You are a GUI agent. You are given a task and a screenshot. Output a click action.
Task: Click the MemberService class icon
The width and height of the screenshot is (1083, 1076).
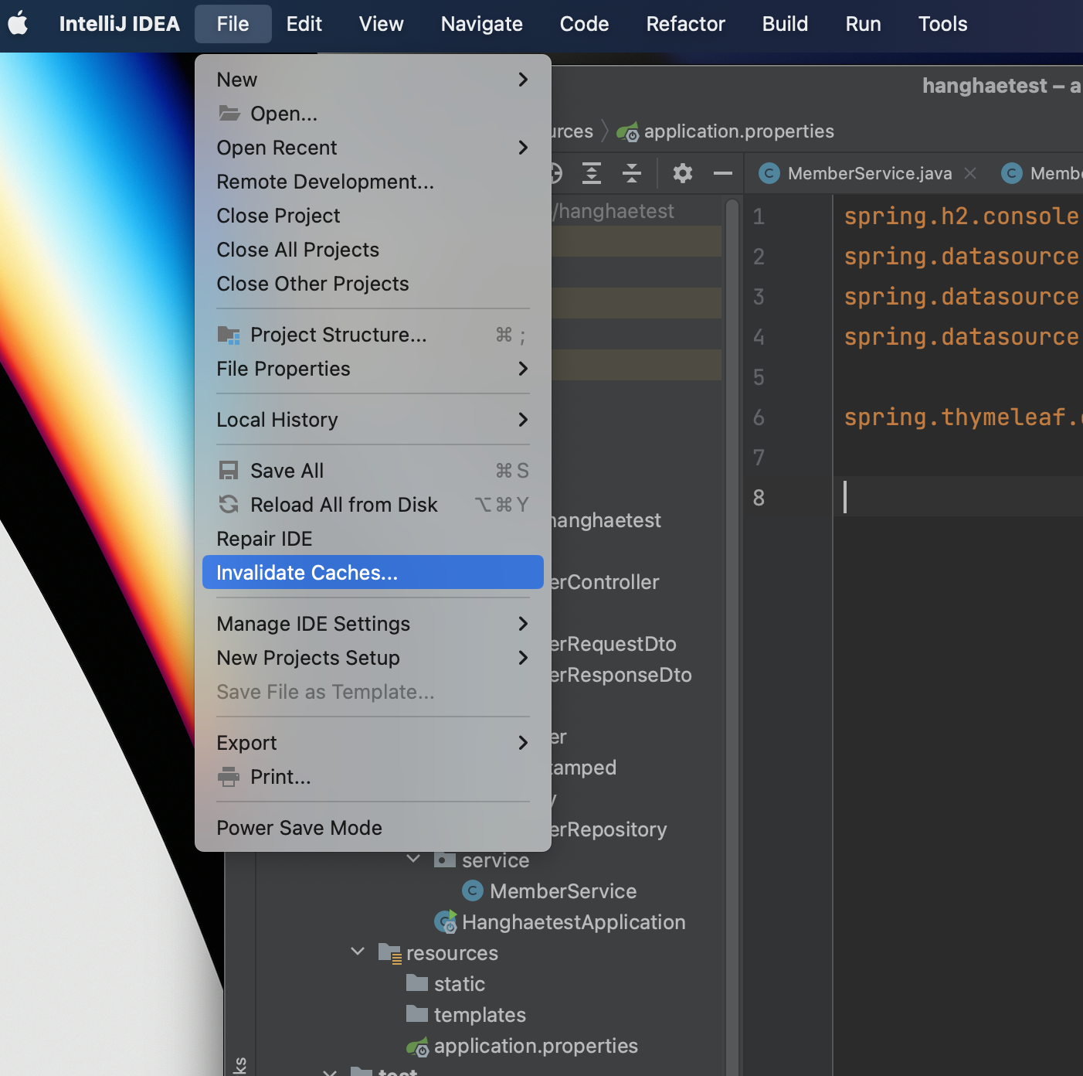tap(473, 890)
